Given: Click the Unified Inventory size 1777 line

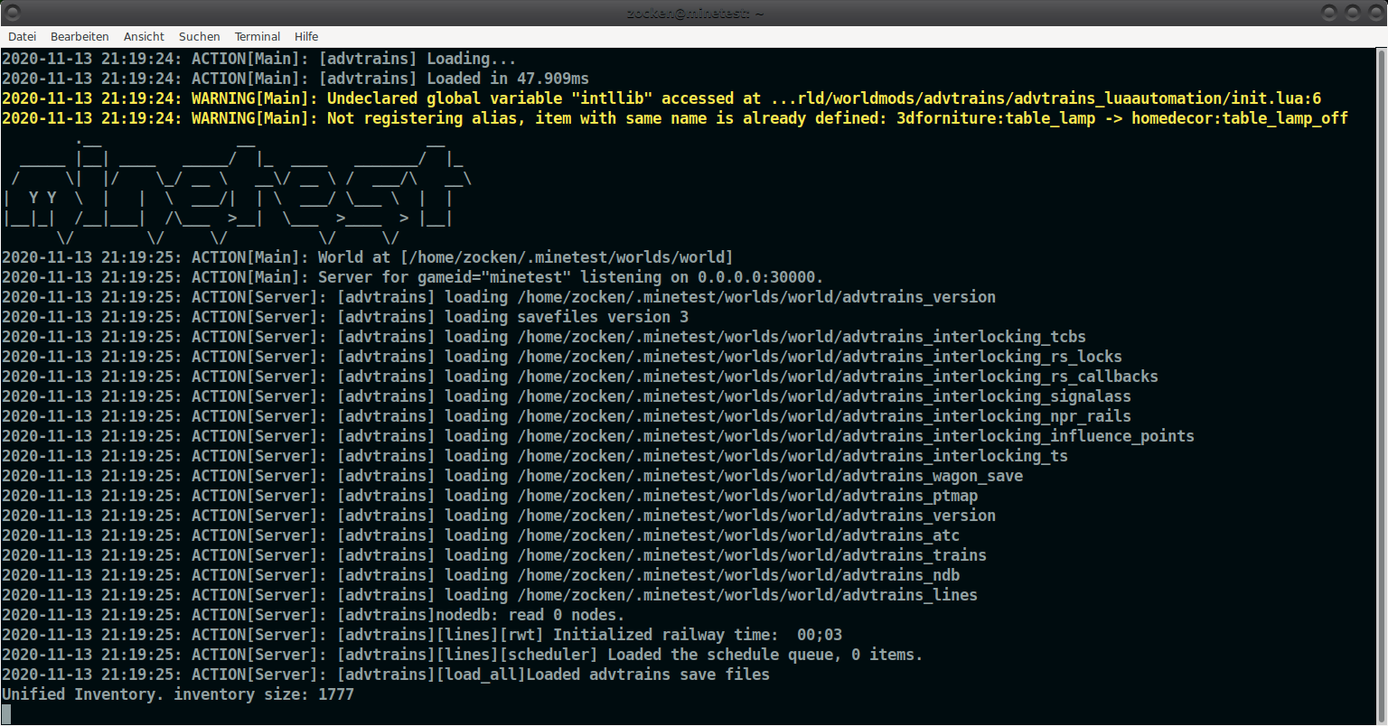Looking at the screenshot, I should tap(178, 694).
